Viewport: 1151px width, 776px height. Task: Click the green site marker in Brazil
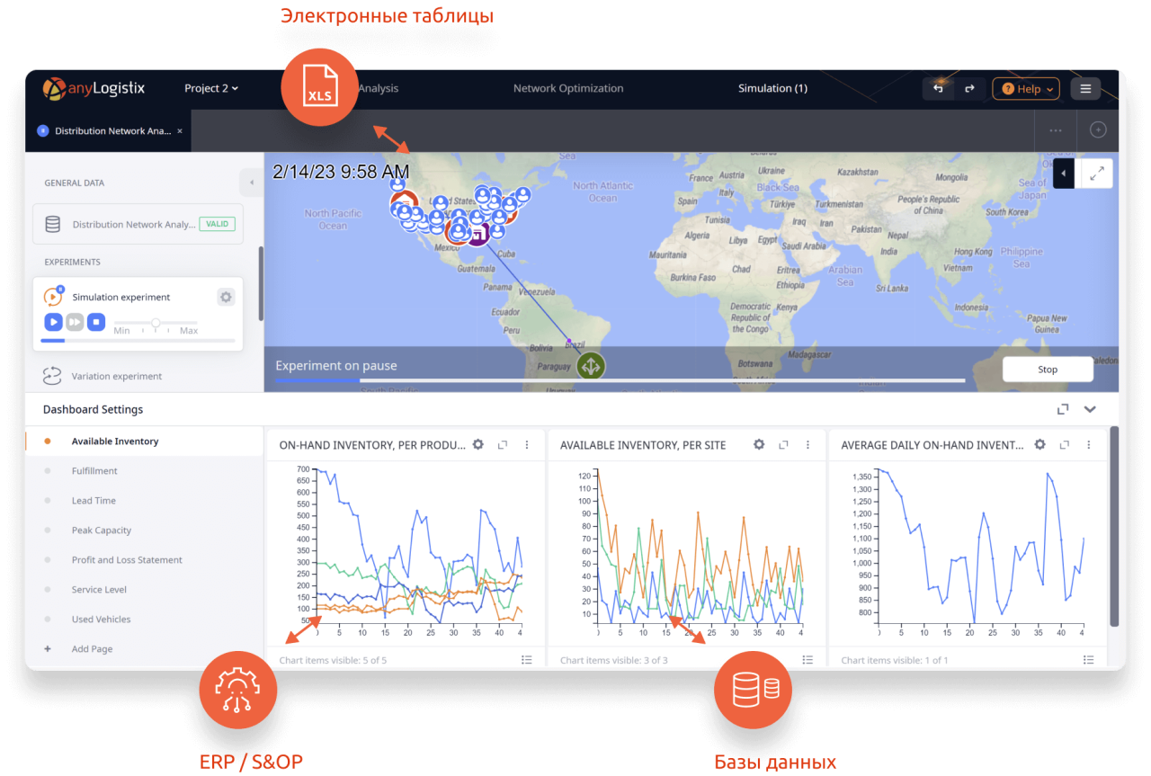point(591,366)
